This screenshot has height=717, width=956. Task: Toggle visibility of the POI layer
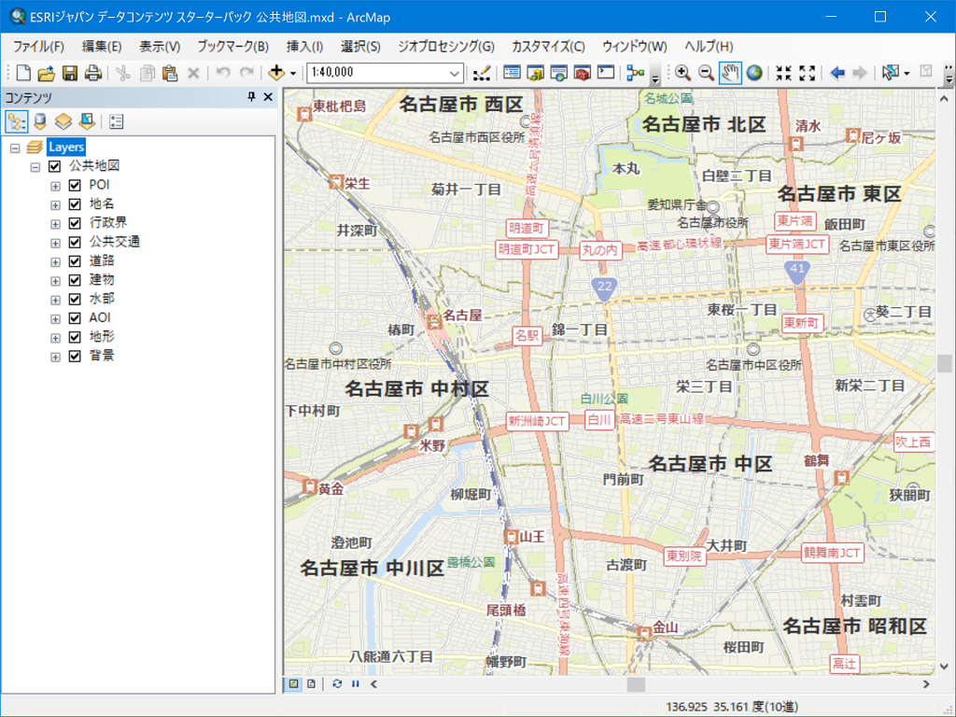click(75, 185)
